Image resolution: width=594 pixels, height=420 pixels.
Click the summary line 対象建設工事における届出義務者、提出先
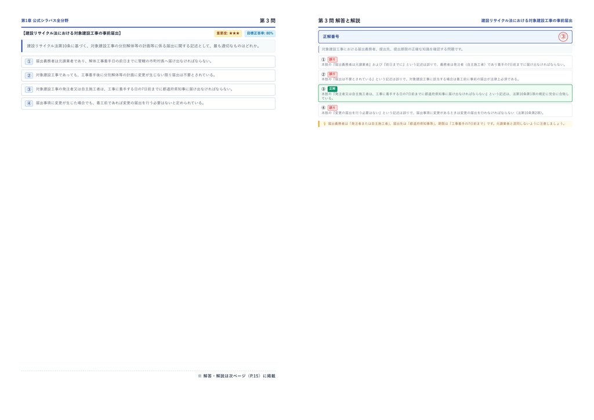(x=392, y=49)
